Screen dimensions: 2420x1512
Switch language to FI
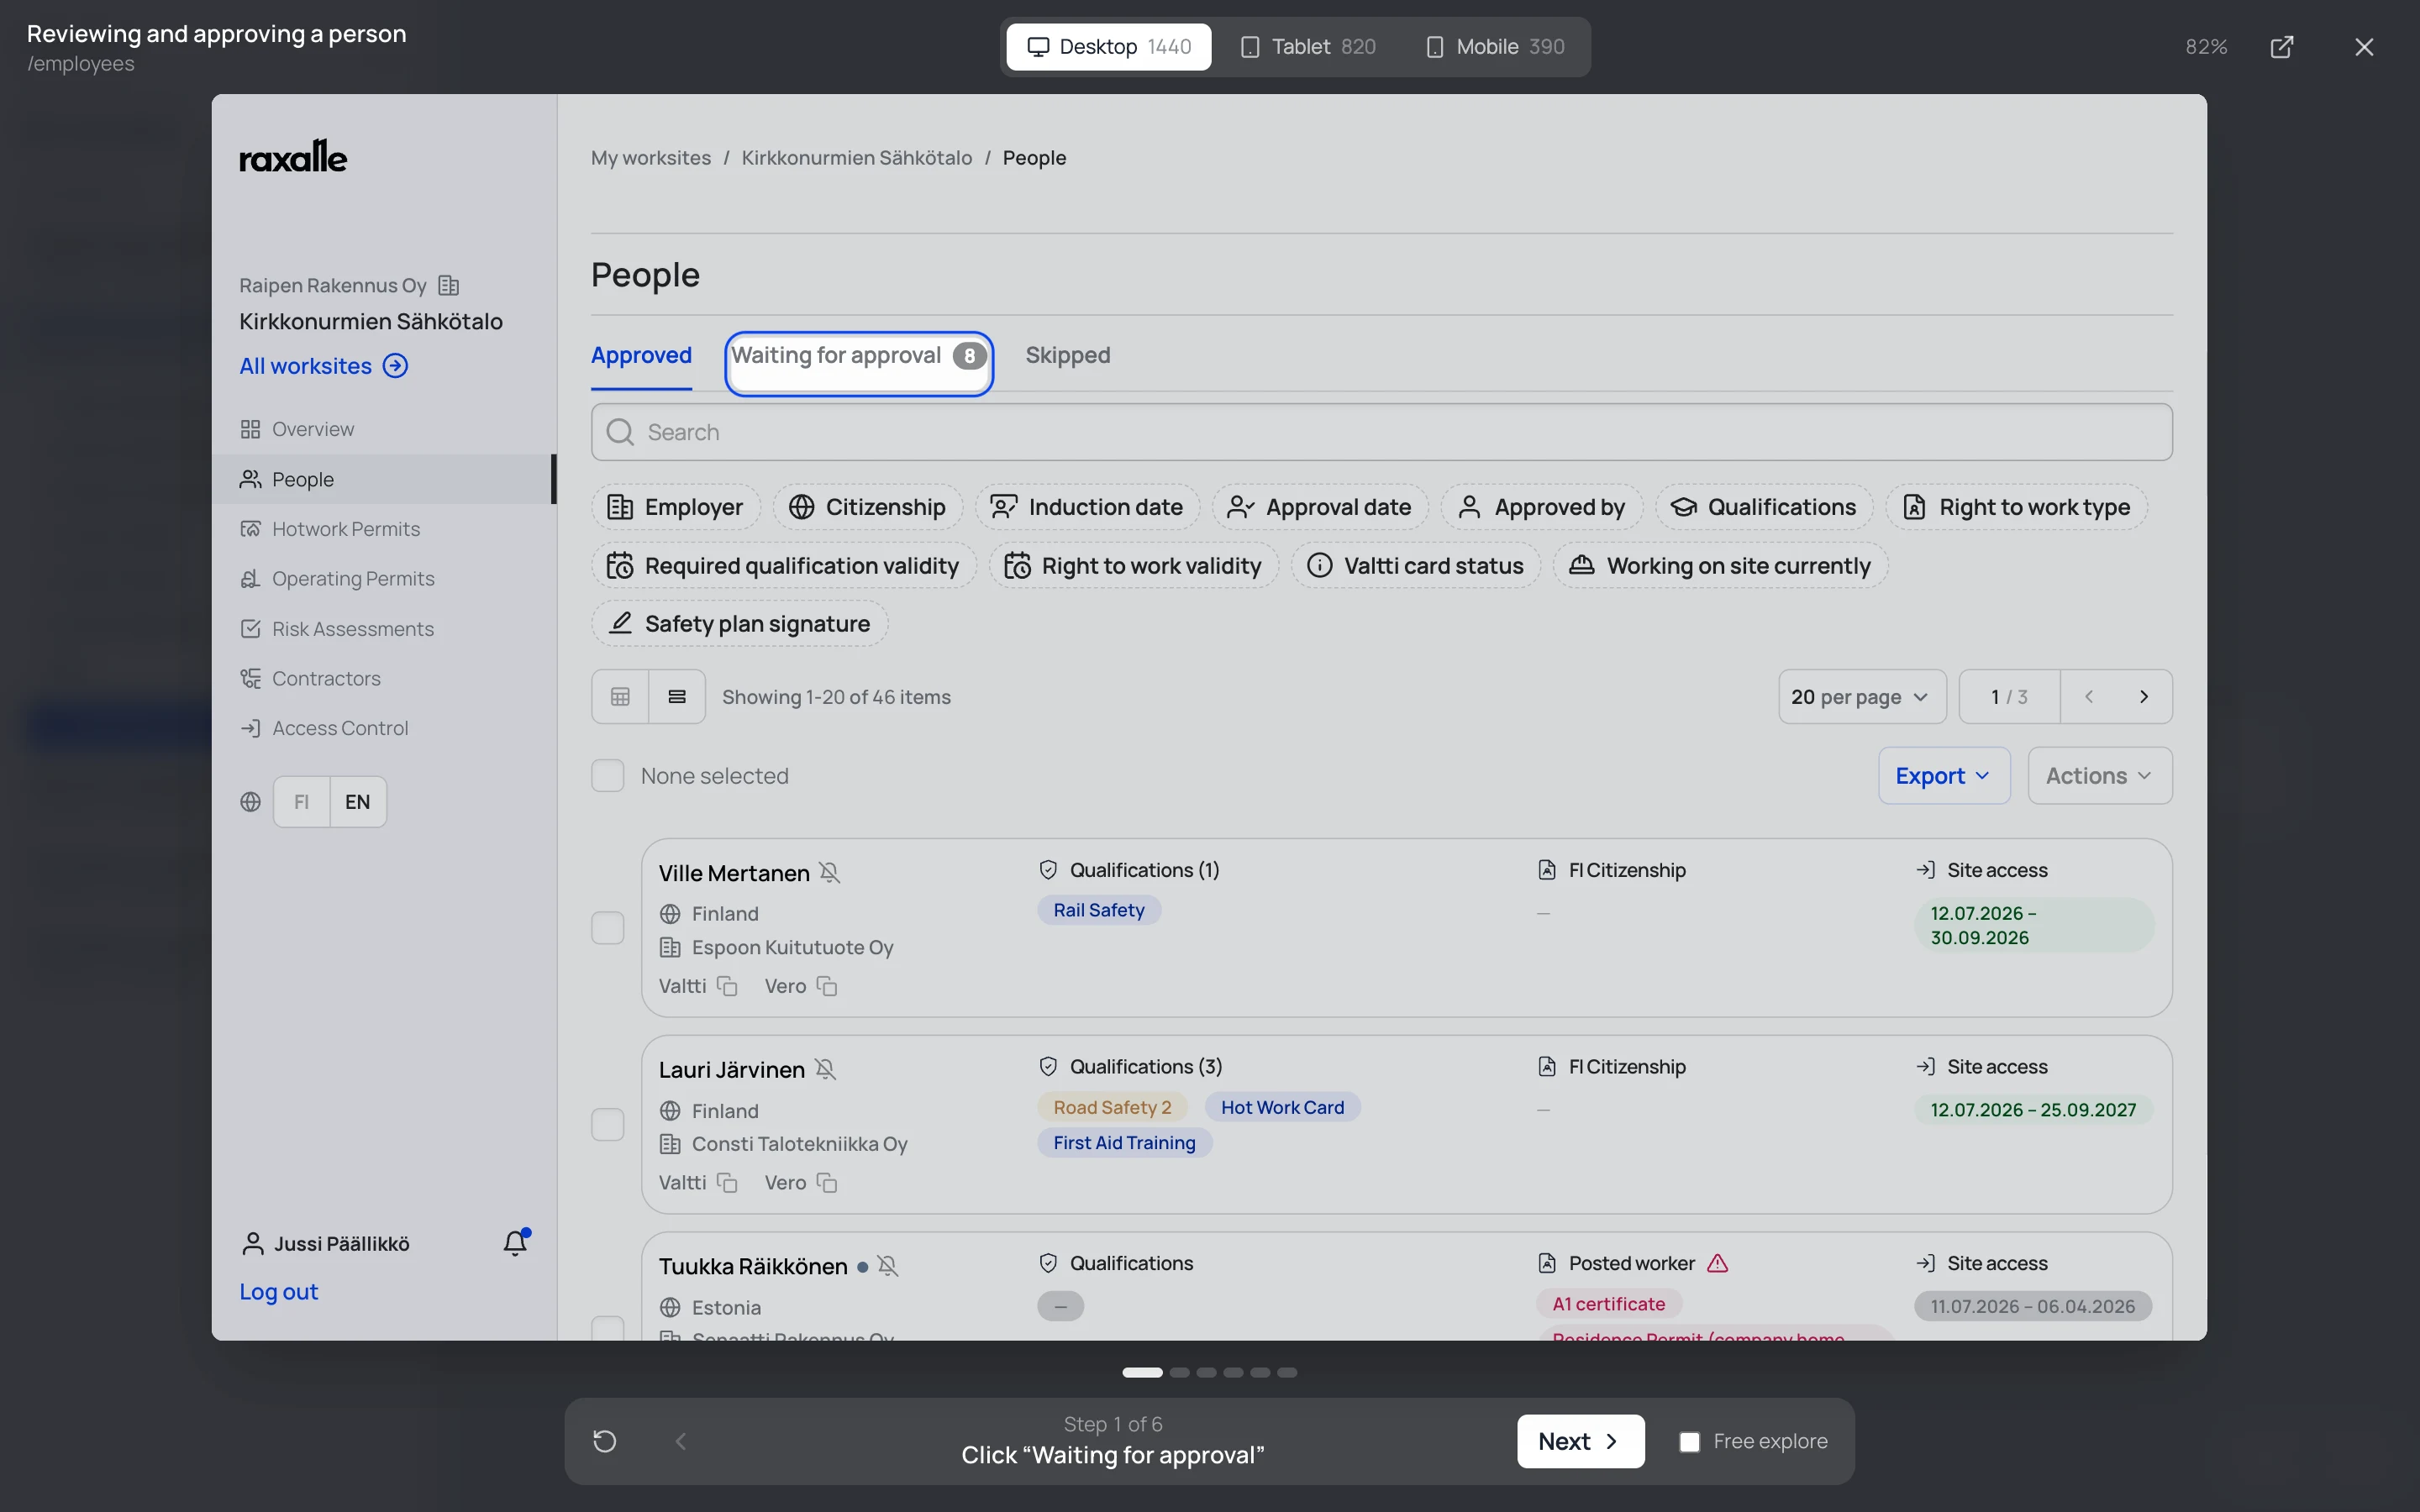[x=302, y=802]
